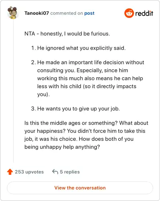This screenshot has height=201, width=160.
Task: Collapse the comment via the vertical thread line
Action: pos(13,91)
